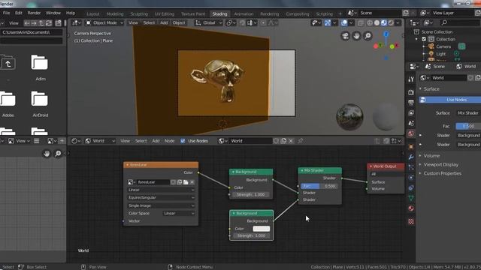Viewport: 481px width, 270px height.
Task: Click new world duplicate icon in node header
Action: click(283, 141)
